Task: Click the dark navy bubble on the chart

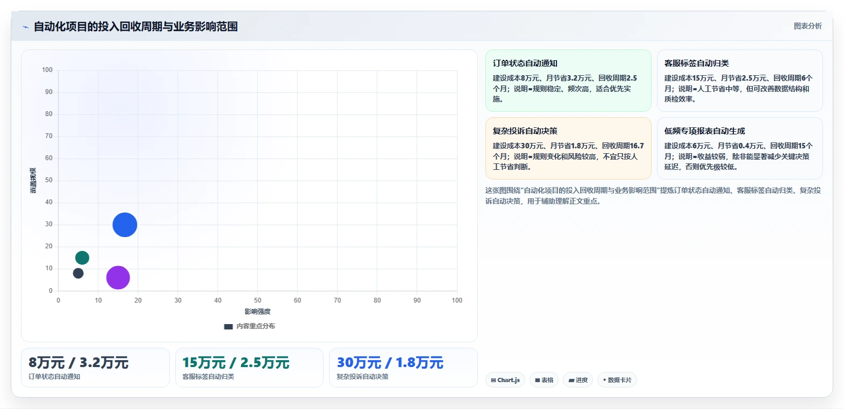Action: (x=78, y=274)
